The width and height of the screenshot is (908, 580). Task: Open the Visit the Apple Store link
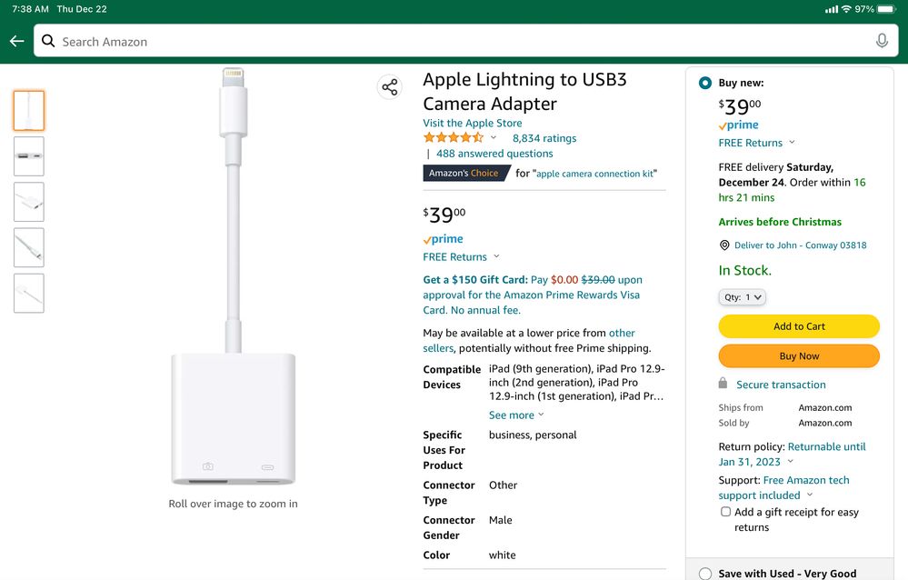click(x=472, y=123)
